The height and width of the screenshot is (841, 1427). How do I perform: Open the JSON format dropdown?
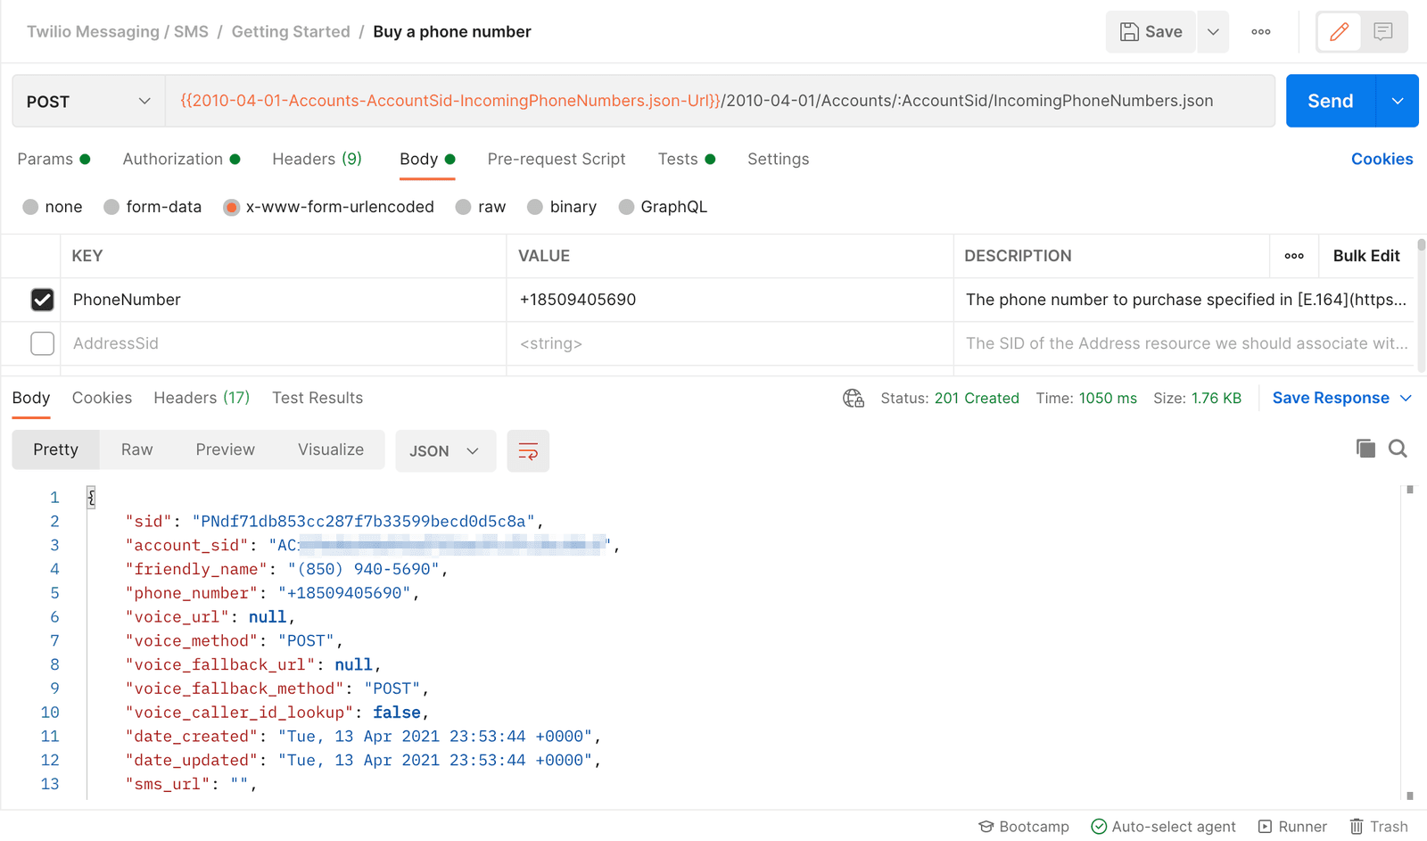[445, 450]
